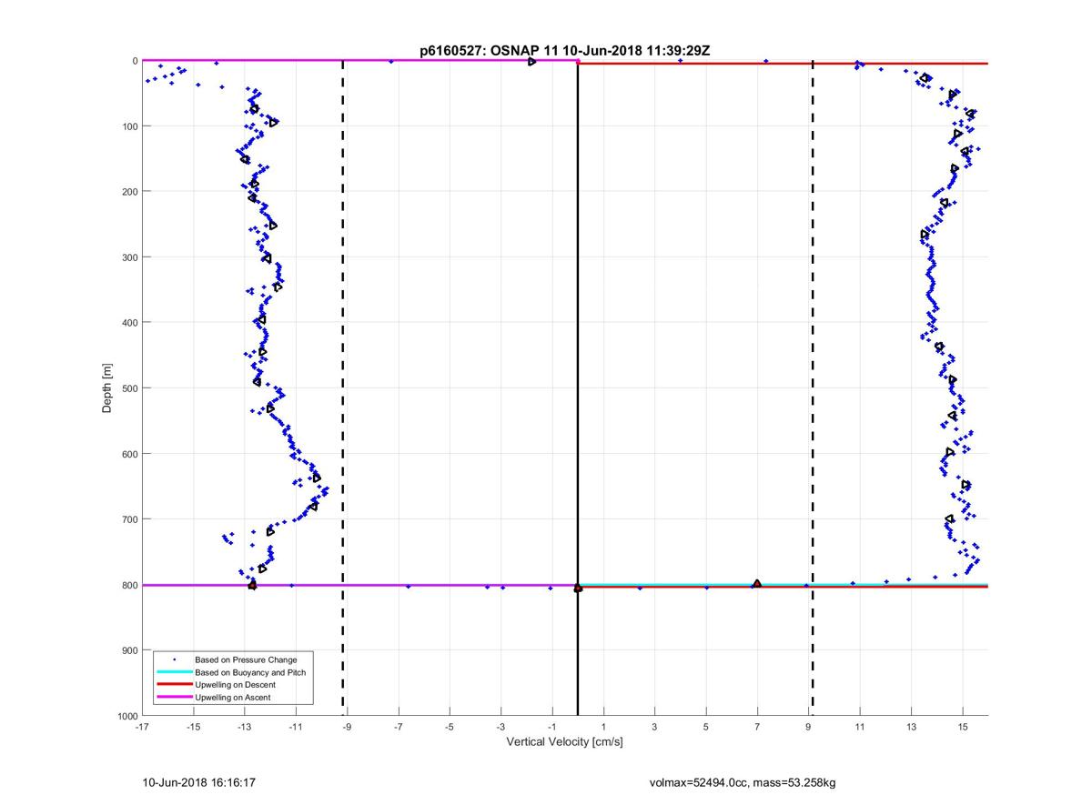This screenshot has height=805, width=1092.
Task: Click the positive velocity-axis tick label "15"
Action: tap(963, 727)
